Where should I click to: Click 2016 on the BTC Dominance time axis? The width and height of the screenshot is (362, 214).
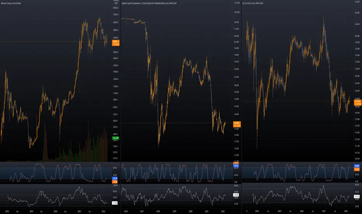(126, 211)
